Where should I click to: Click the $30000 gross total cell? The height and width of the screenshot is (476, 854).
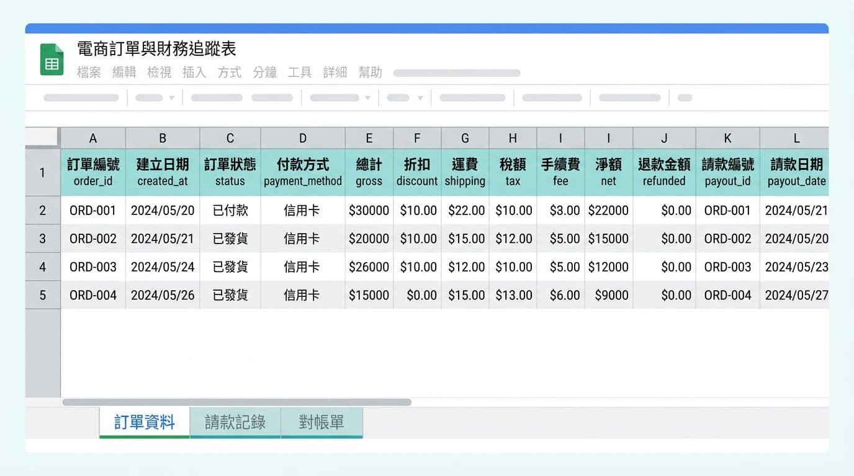tap(369, 210)
